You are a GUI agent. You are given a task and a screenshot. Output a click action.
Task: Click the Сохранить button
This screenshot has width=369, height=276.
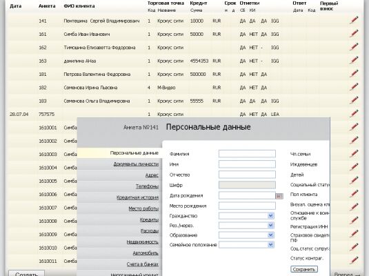(304, 269)
